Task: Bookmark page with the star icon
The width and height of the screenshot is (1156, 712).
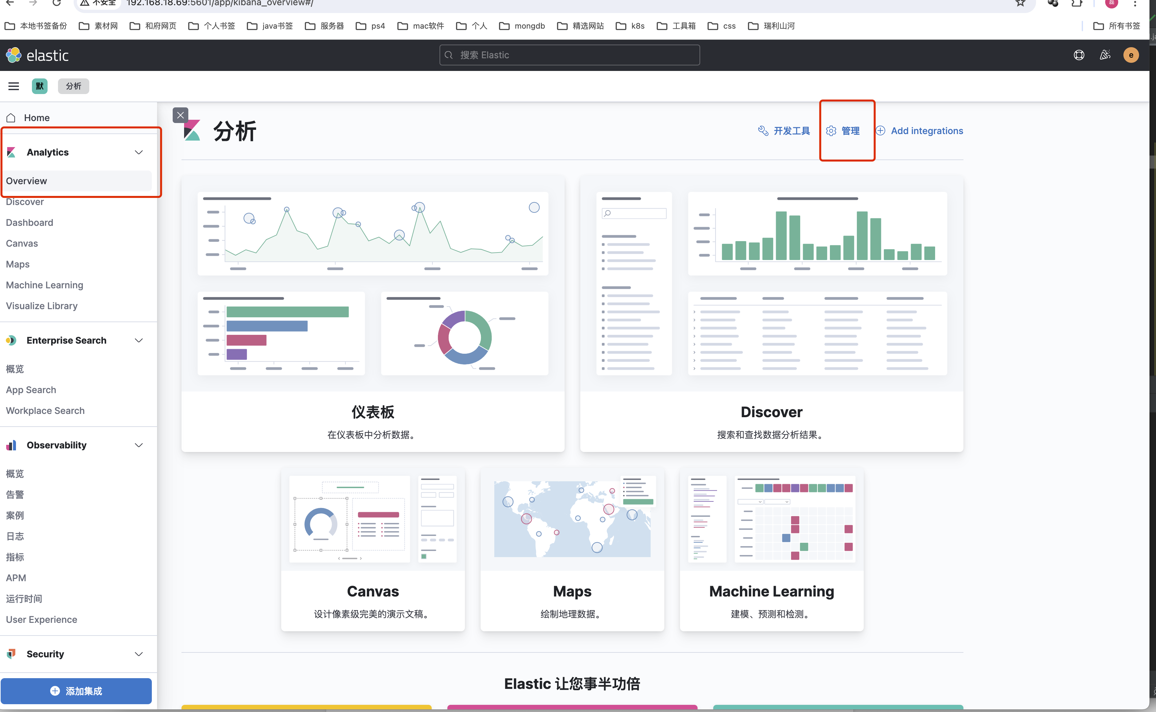Action: 1020,3
